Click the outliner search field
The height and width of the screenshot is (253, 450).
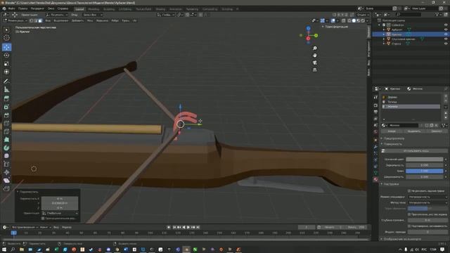click(409, 14)
